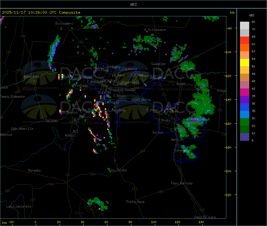Click the 'dBZ' label above the color scale
The image size is (267, 226).
click(252, 15)
